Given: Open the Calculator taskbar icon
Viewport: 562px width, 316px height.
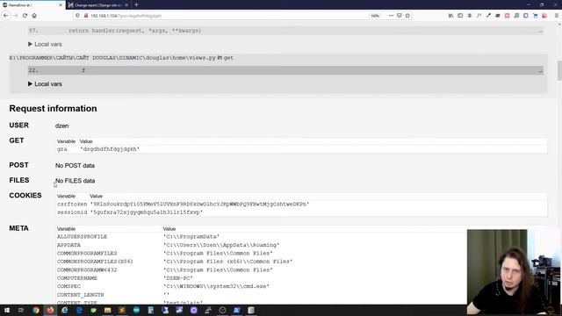Looking at the screenshot, I should [150, 310].
